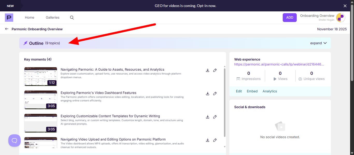Click the "No social videos created." message

click(x=280, y=137)
